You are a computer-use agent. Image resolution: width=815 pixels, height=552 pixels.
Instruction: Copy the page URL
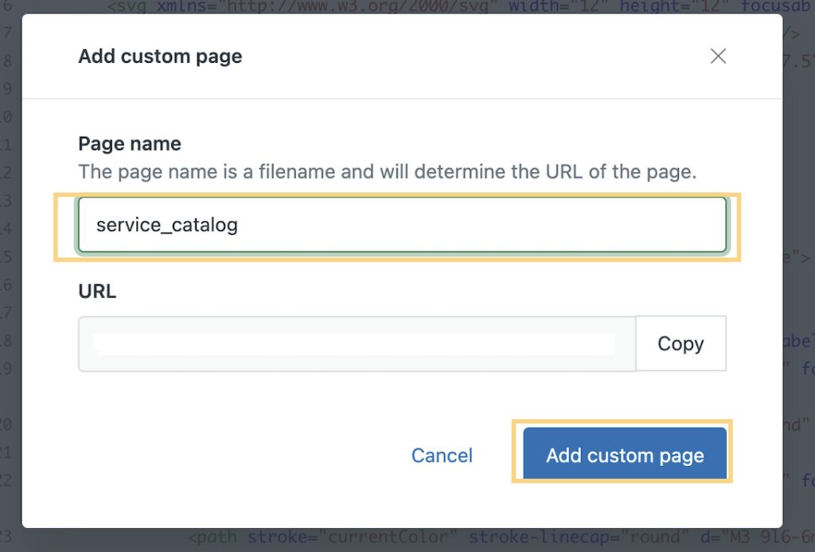(x=681, y=343)
